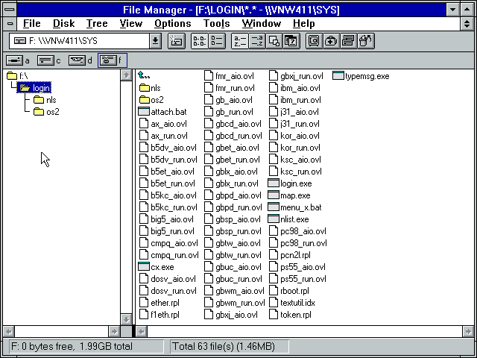
Task: Open the Disk menu
Action: coord(63,23)
